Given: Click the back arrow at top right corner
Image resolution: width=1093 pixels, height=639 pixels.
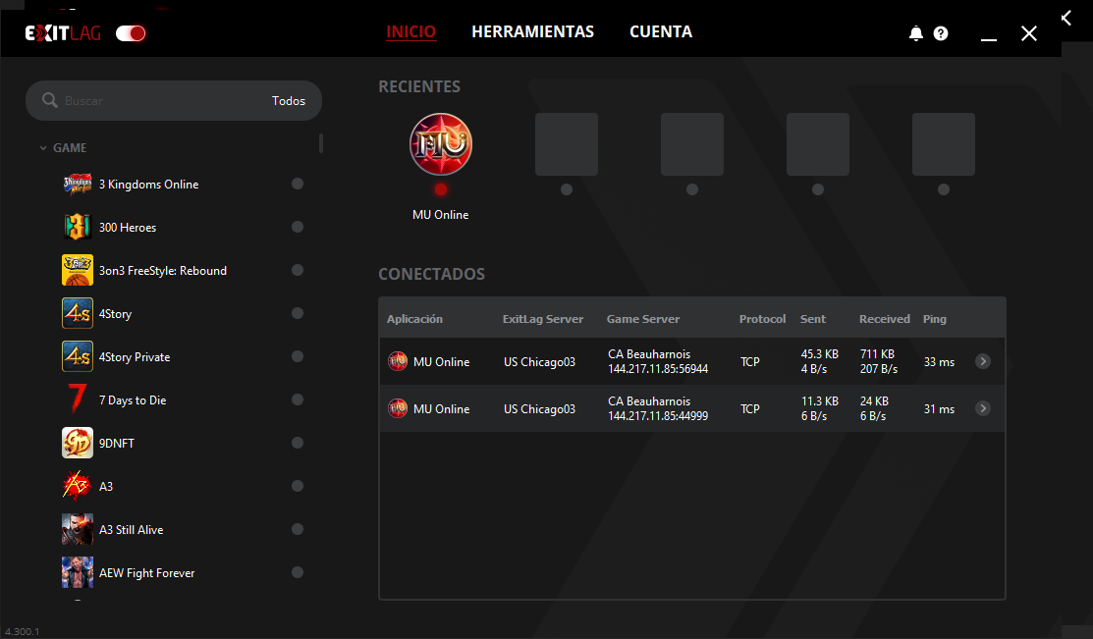Looking at the screenshot, I should point(1066,18).
